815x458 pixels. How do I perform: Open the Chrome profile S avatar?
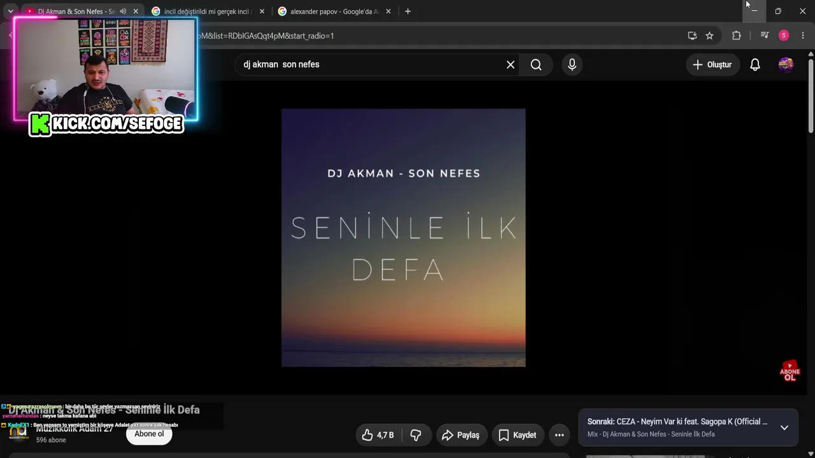click(x=784, y=36)
